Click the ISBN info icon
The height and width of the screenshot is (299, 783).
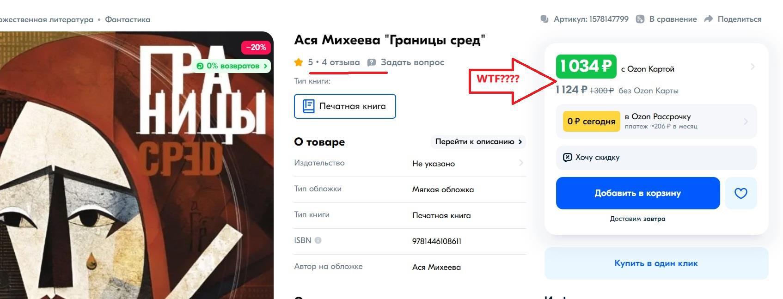click(318, 240)
